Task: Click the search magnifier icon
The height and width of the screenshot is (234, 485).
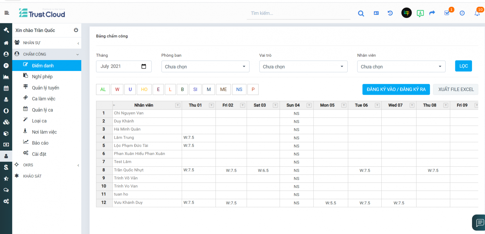Action: pyautogui.click(x=361, y=13)
